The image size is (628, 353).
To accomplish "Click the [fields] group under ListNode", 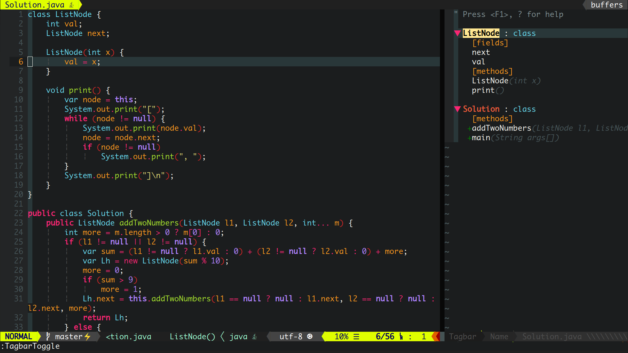I will [x=490, y=43].
